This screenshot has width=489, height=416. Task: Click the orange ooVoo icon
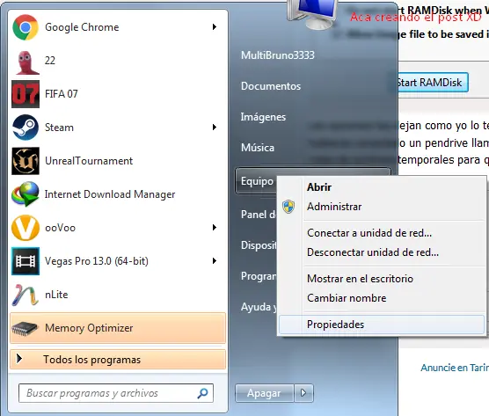click(26, 228)
